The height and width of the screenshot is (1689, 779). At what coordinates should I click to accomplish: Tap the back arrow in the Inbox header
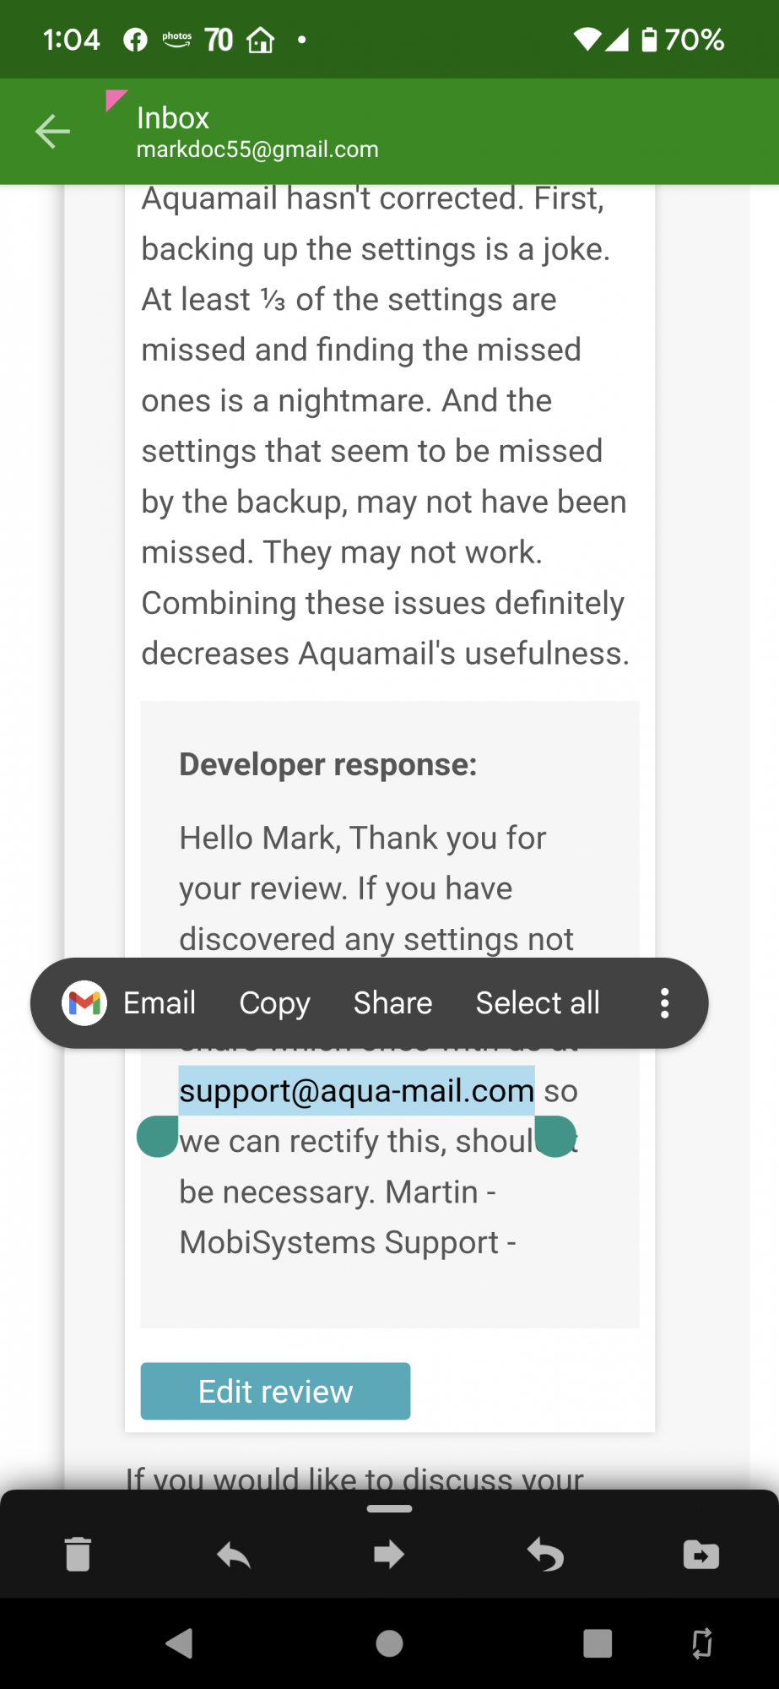pyautogui.click(x=52, y=131)
